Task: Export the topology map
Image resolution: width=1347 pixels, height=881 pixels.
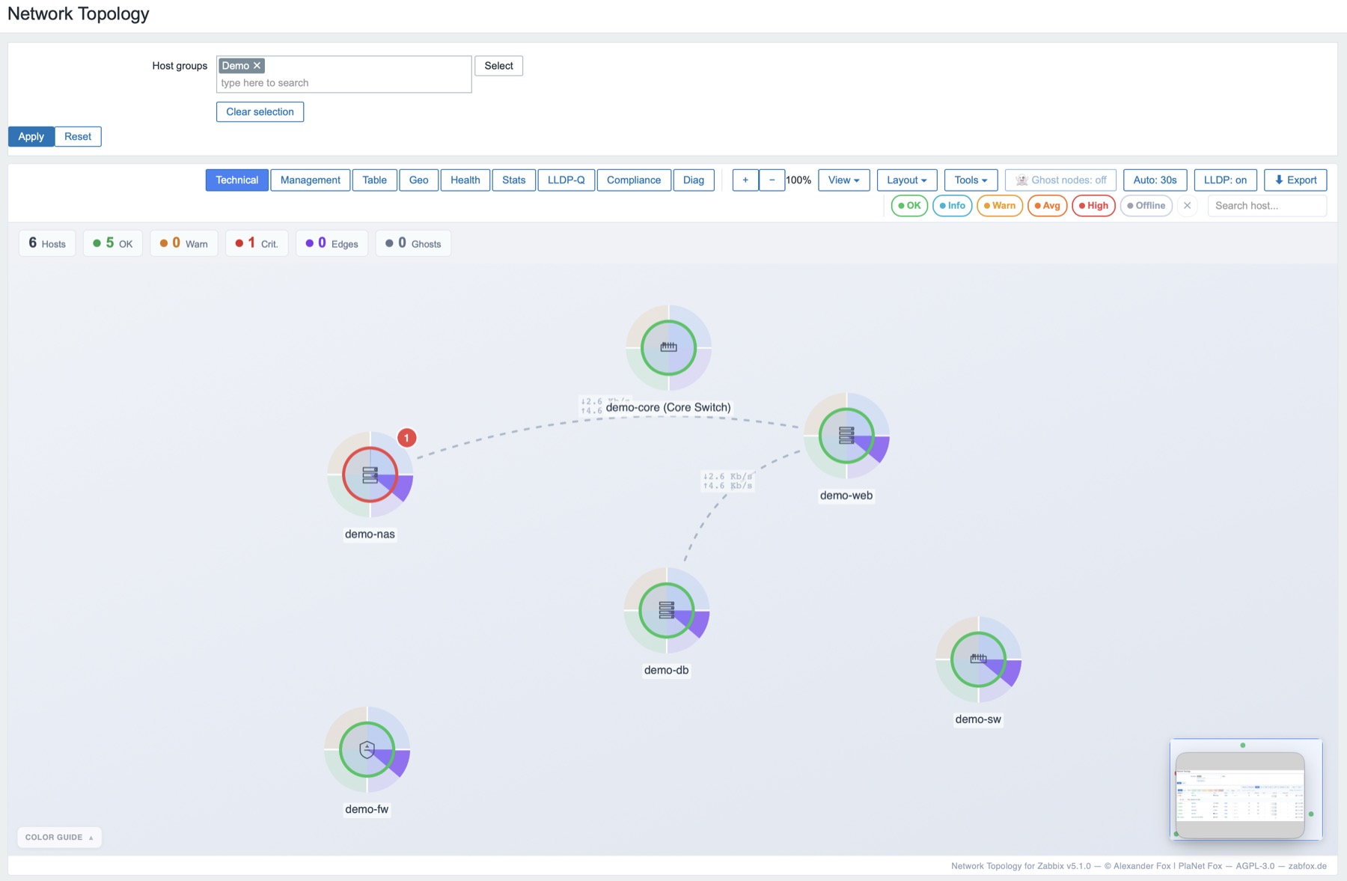Action: [1295, 180]
